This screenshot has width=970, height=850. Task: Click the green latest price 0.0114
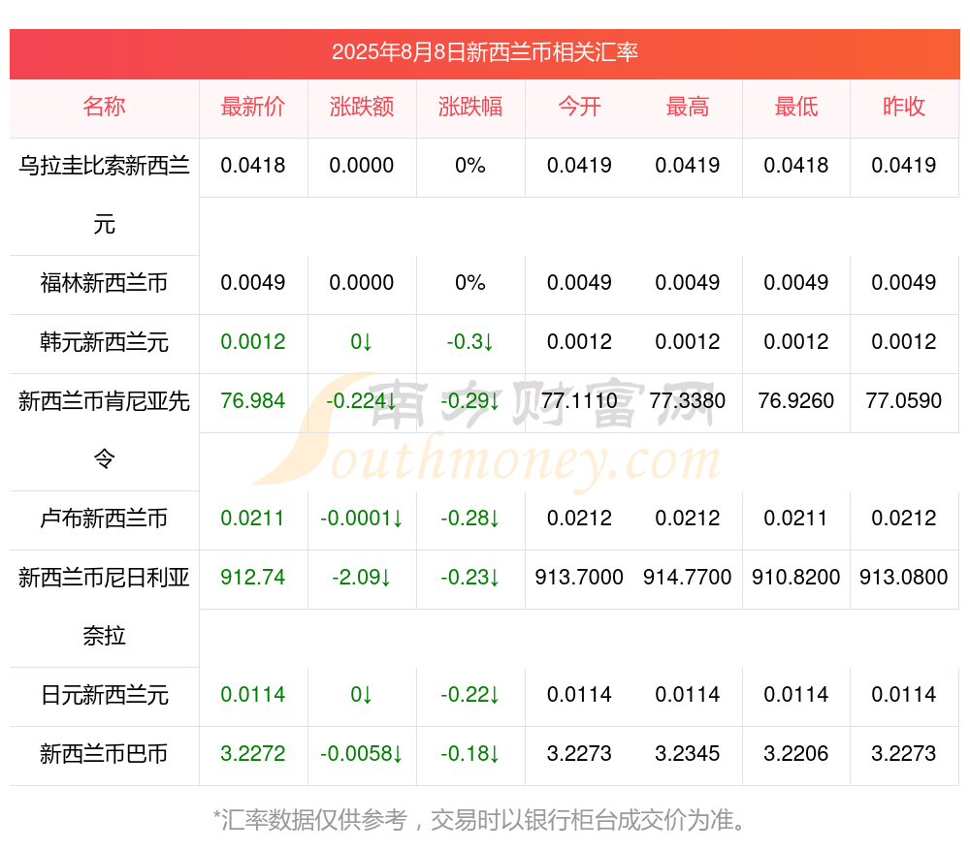point(252,694)
